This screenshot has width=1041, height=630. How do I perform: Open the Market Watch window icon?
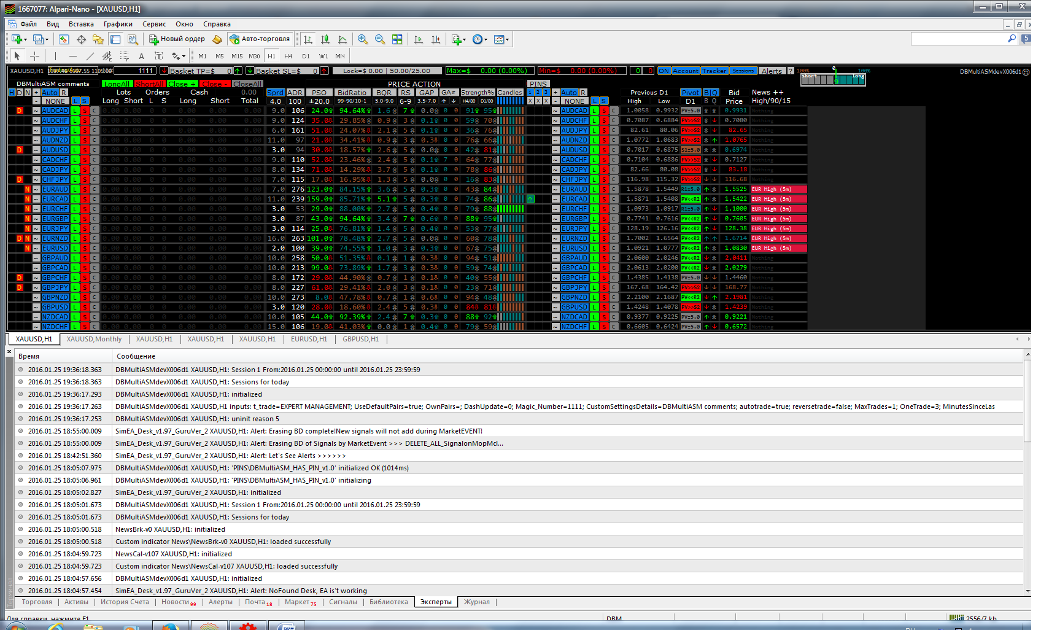click(x=64, y=39)
